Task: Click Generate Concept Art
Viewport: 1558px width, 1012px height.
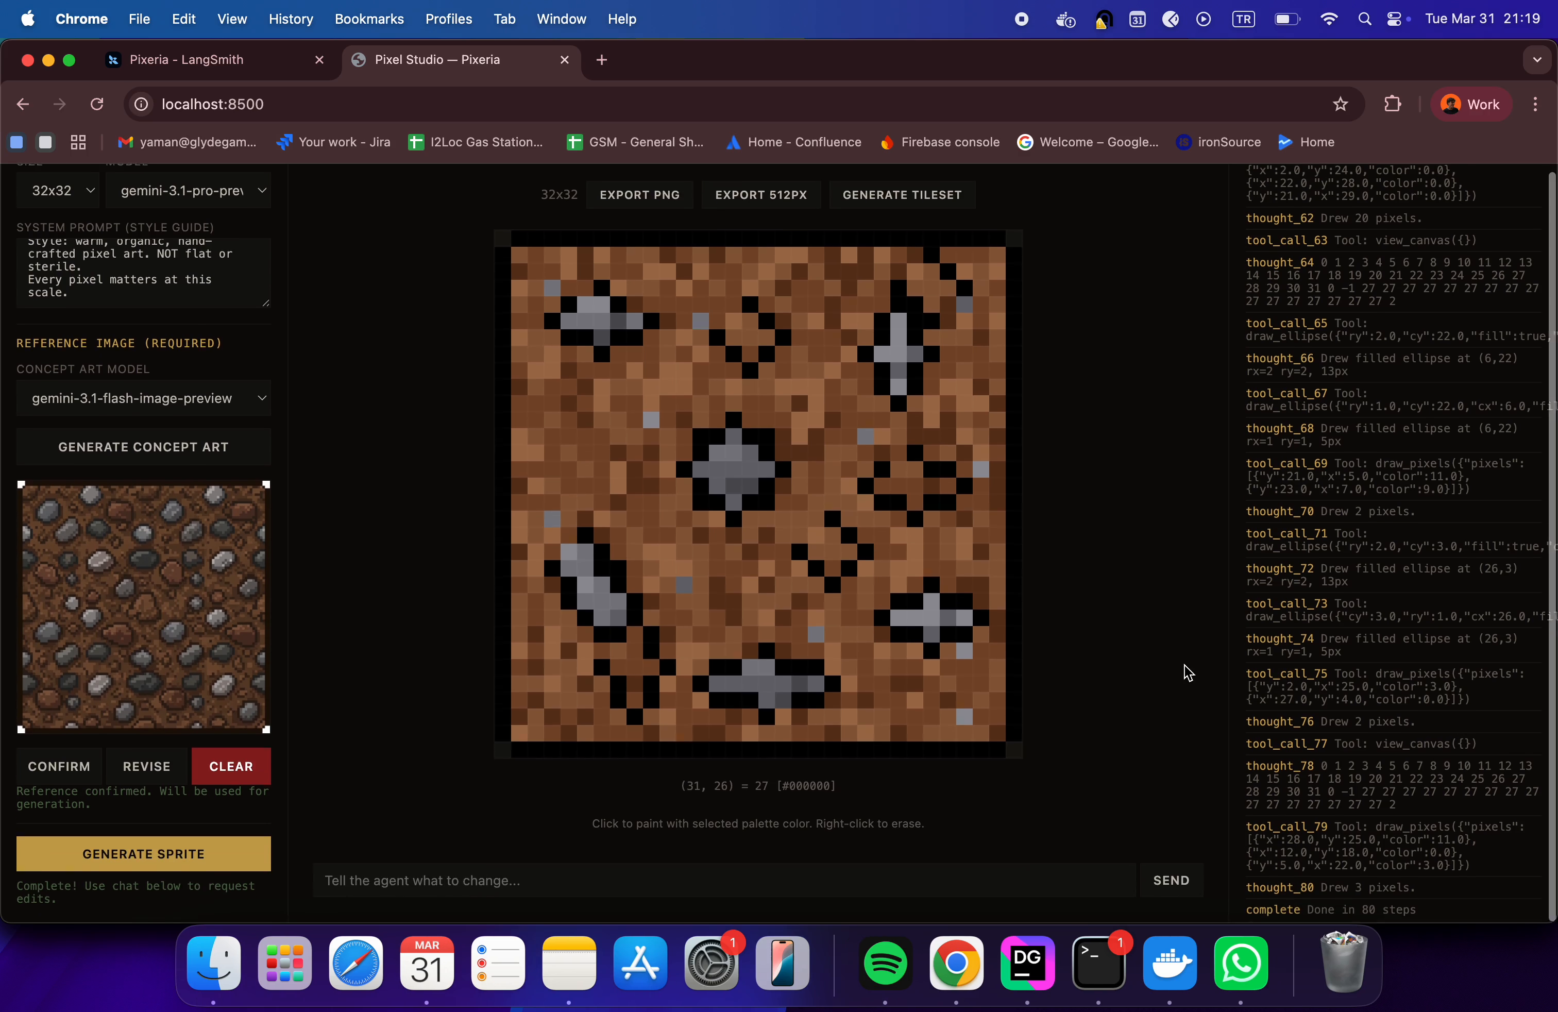Action: click(143, 446)
